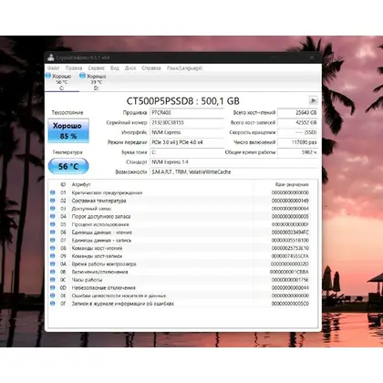Click the blue status circle of disk D:

point(82,76)
